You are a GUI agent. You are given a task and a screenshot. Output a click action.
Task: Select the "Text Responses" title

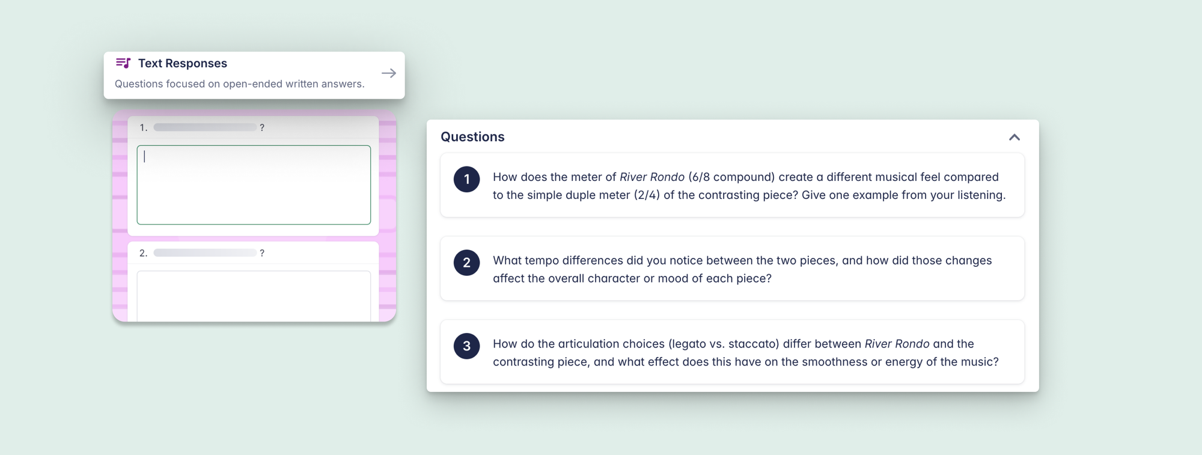[182, 63]
